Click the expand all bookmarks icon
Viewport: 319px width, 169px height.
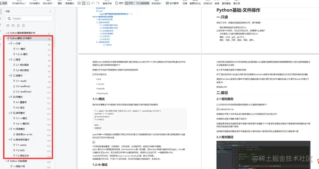tap(8, 26)
